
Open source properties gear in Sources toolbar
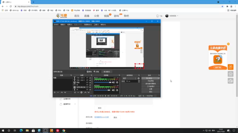[x=82, y=92]
